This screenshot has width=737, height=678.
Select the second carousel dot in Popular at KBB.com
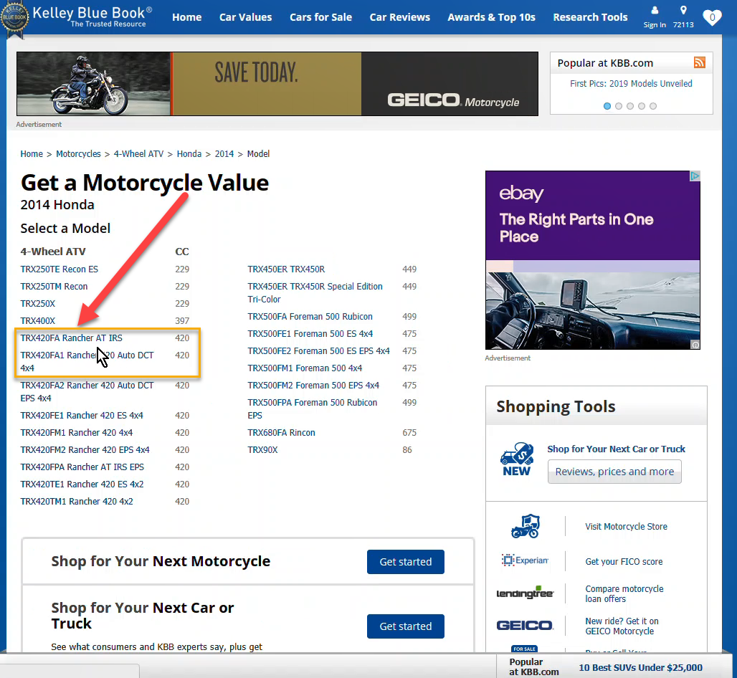(619, 106)
